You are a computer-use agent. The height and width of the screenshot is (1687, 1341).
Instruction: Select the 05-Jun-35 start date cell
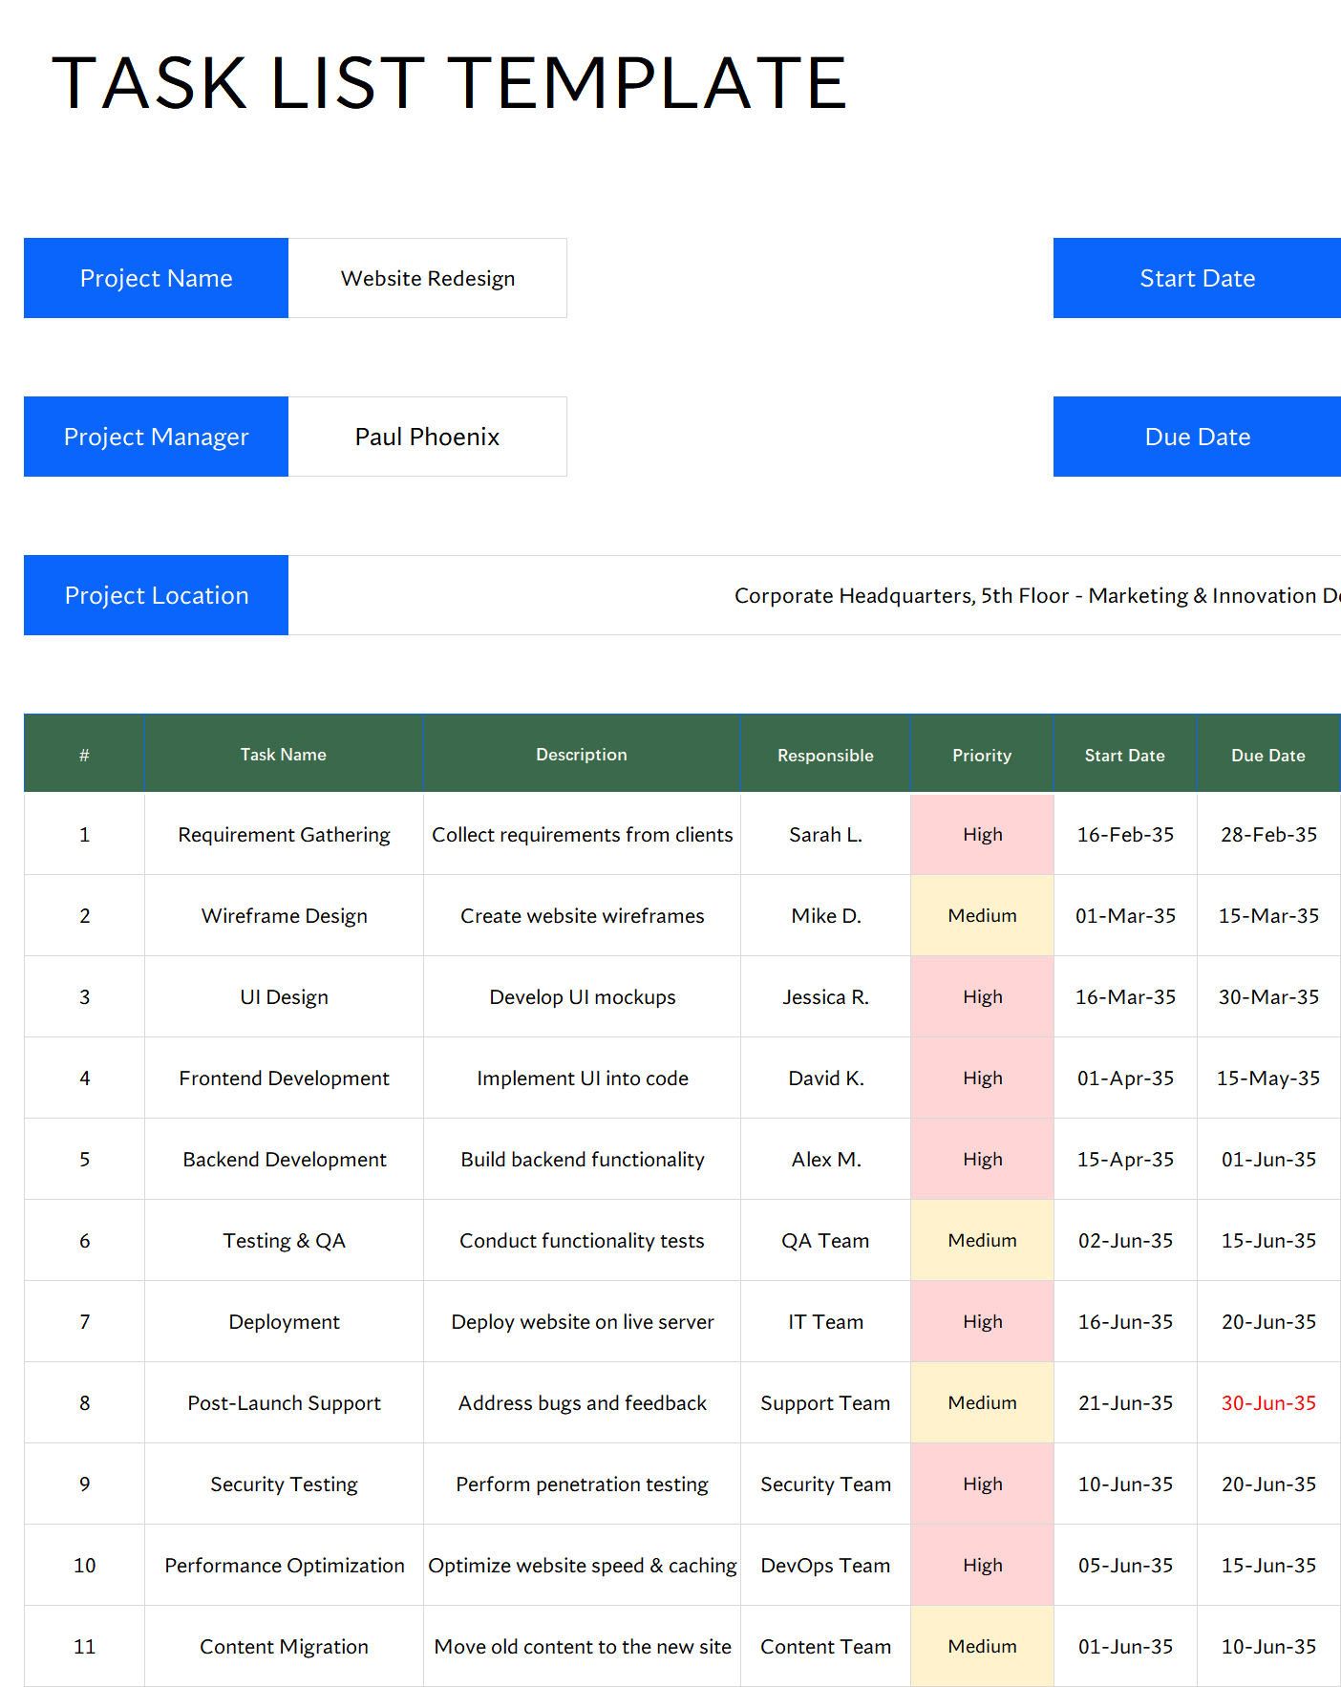tap(1125, 1566)
